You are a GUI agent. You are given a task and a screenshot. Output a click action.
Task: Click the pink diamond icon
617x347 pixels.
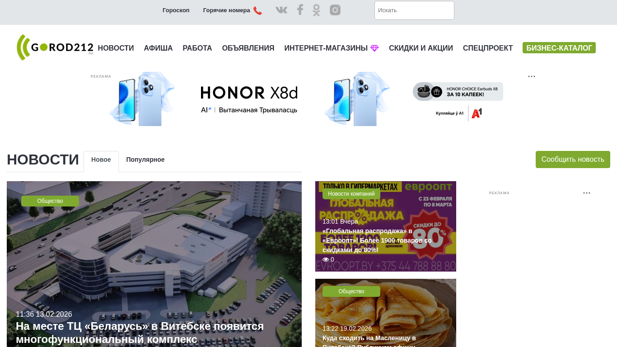click(374, 48)
